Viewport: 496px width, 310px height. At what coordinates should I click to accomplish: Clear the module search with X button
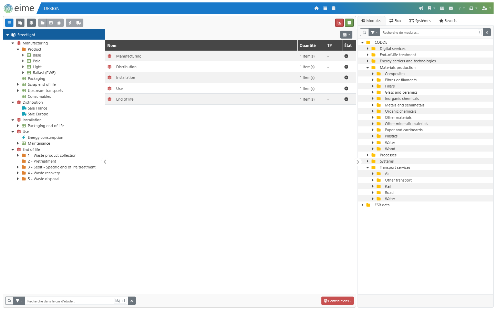click(x=487, y=32)
